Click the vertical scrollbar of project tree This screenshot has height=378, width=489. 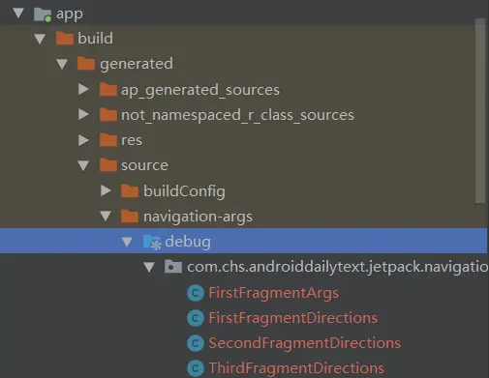pos(480,111)
